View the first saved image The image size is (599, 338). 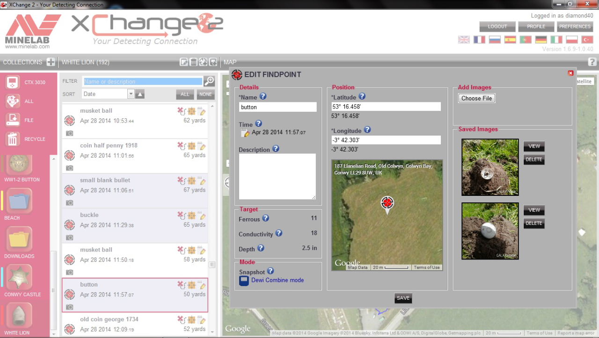tap(534, 146)
